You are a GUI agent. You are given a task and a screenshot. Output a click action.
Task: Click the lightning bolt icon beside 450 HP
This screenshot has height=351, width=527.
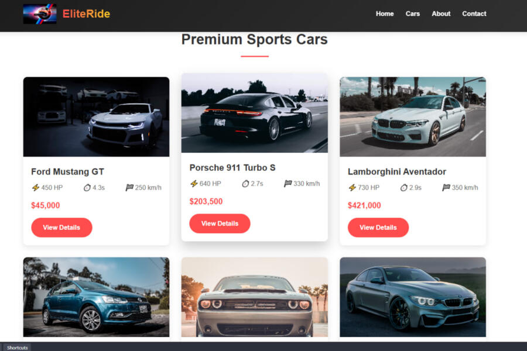36,187
